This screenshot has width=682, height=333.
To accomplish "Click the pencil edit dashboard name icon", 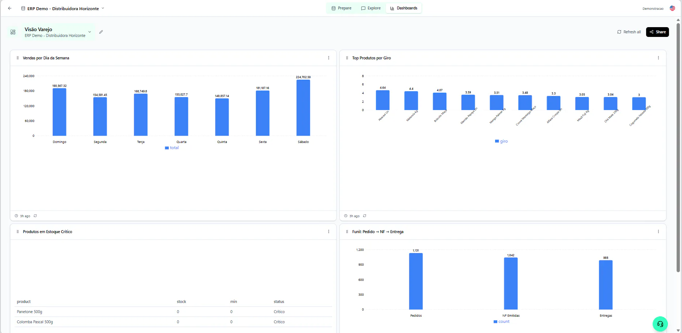I will 101,32.
